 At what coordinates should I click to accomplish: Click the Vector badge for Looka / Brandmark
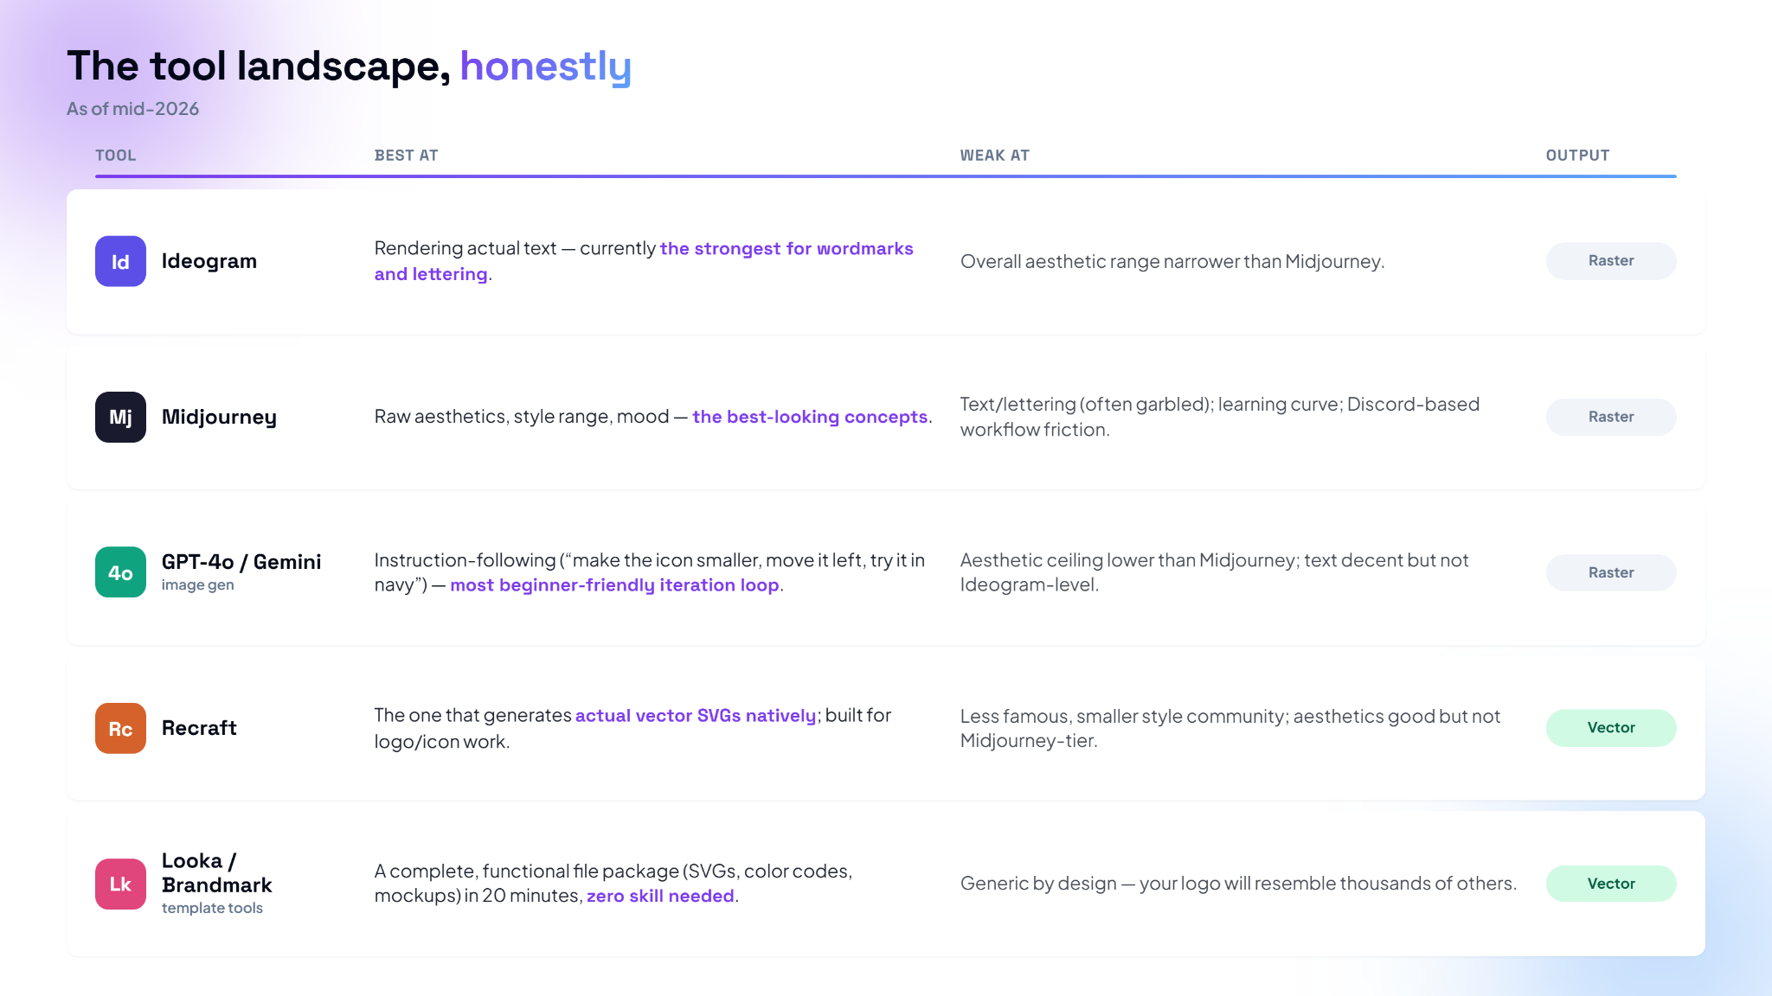[1611, 884]
